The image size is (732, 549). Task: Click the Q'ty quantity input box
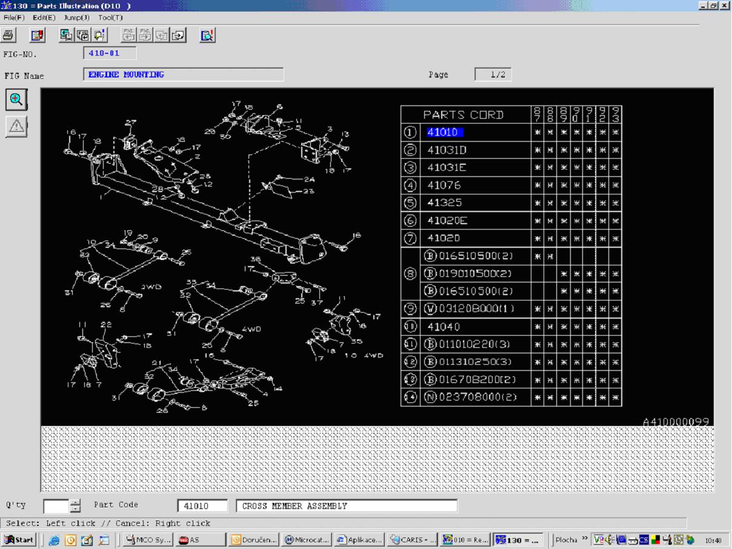pyautogui.click(x=56, y=506)
